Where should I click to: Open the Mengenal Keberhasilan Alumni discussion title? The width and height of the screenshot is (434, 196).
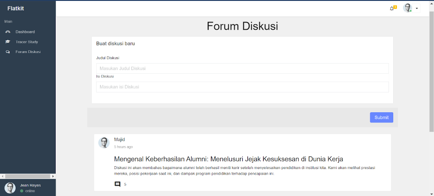coord(228,159)
